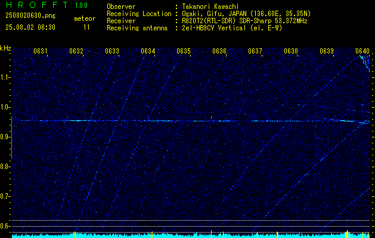Viewport: 375px width, 238px height.
Task: Click the 0.6 kHz frequency label
Action: 5,226
